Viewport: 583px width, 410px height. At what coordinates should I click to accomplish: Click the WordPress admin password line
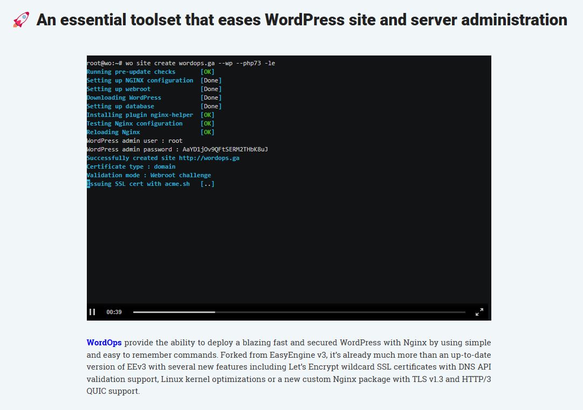[177, 149]
